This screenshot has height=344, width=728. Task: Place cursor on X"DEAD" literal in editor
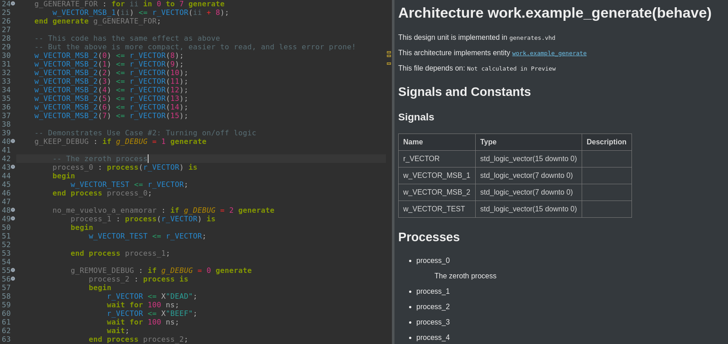177,296
